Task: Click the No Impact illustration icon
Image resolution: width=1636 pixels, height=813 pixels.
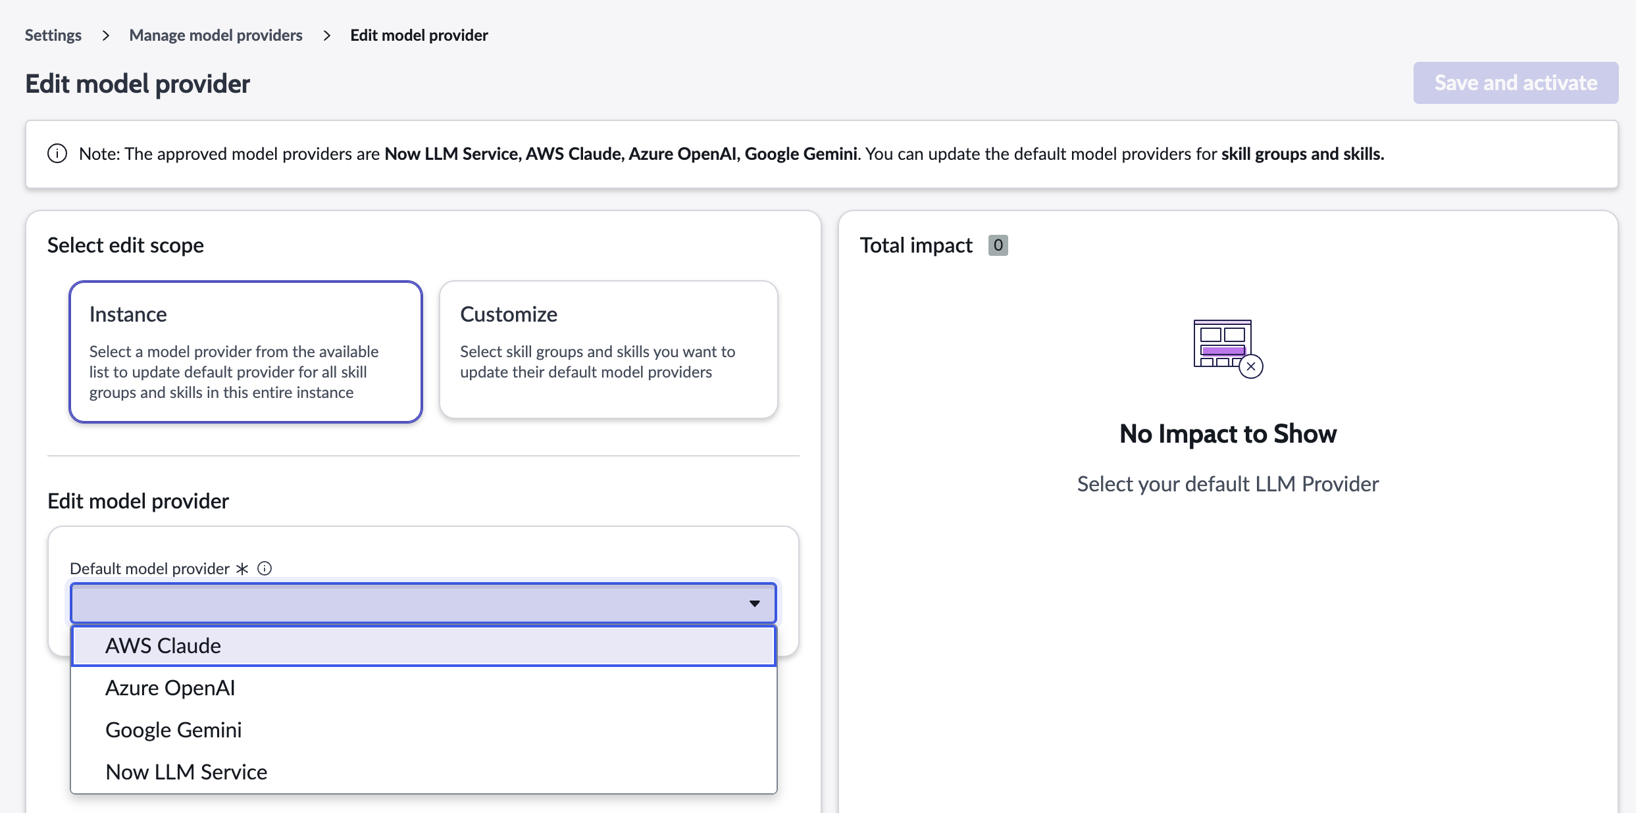Action: (x=1228, y=349)
